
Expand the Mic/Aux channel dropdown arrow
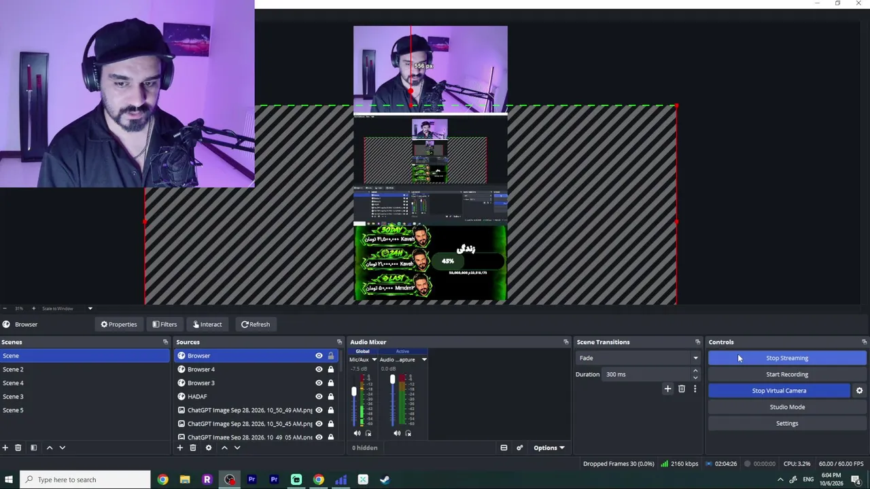click(374, 359)
